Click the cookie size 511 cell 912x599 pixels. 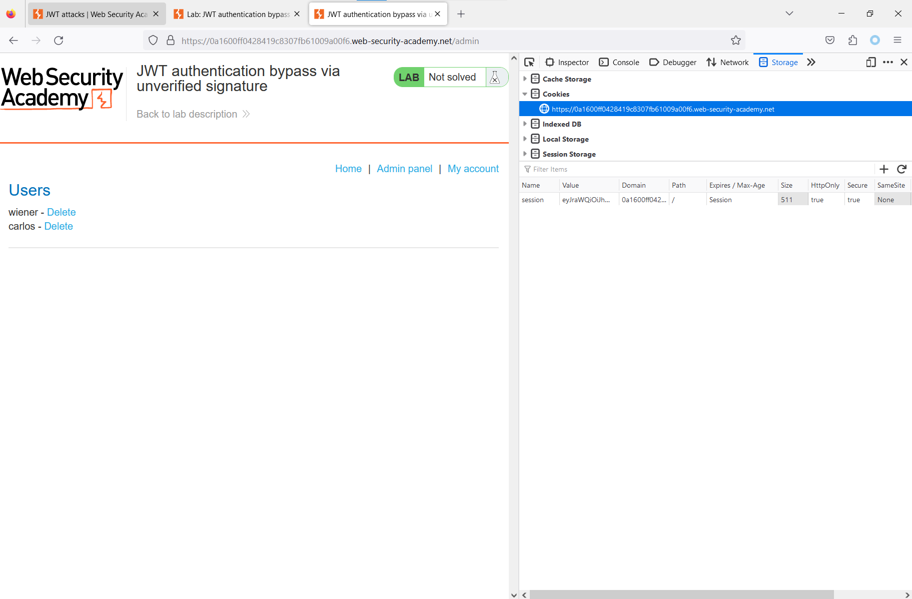pyautogui.click(x=793, y=200)
